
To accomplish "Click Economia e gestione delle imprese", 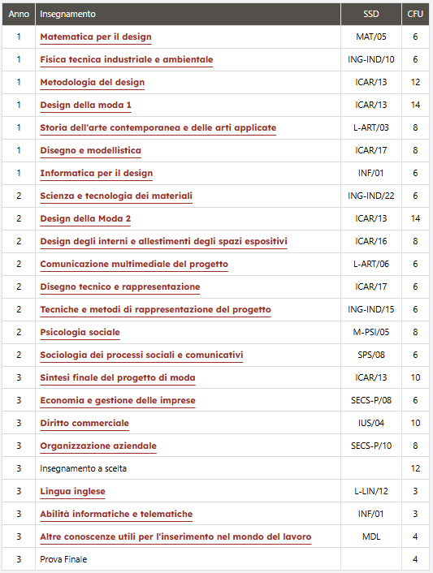I will [118, 400].
